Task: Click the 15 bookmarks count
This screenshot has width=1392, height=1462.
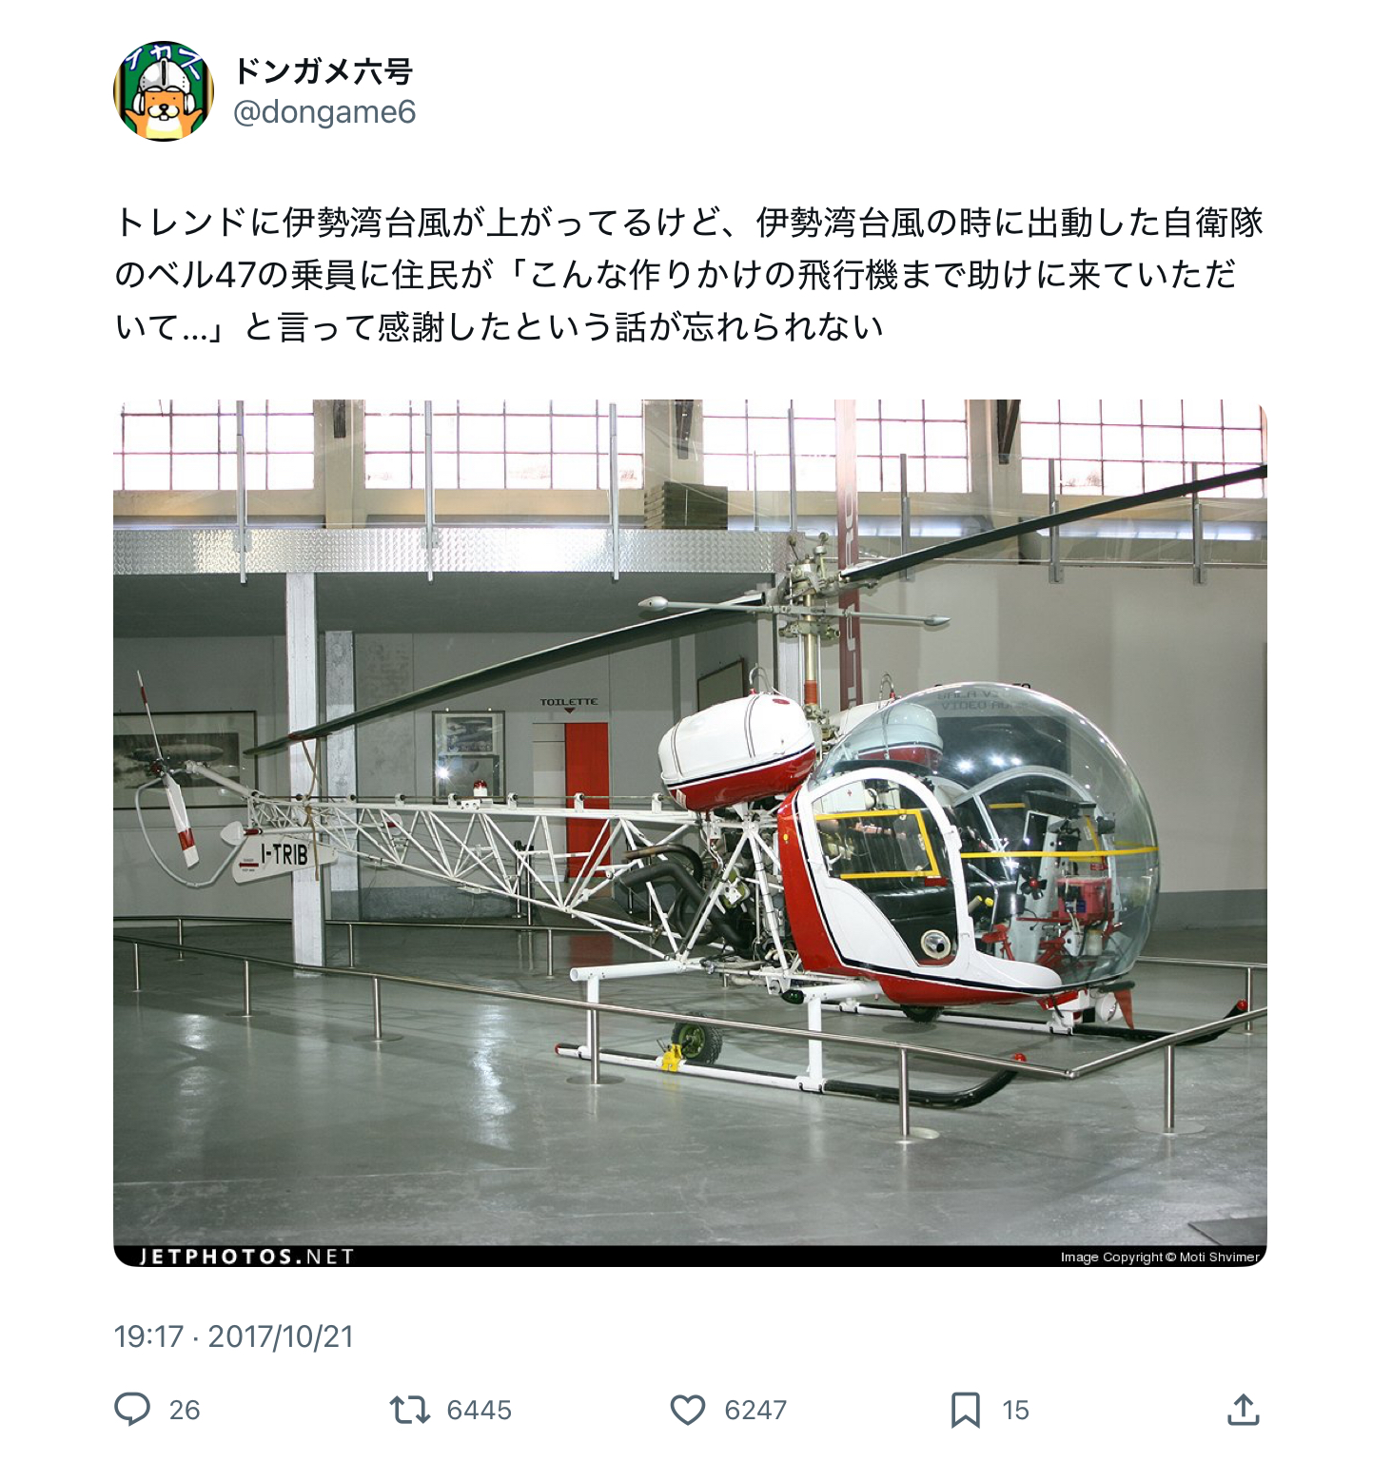Action: 1015,1410
